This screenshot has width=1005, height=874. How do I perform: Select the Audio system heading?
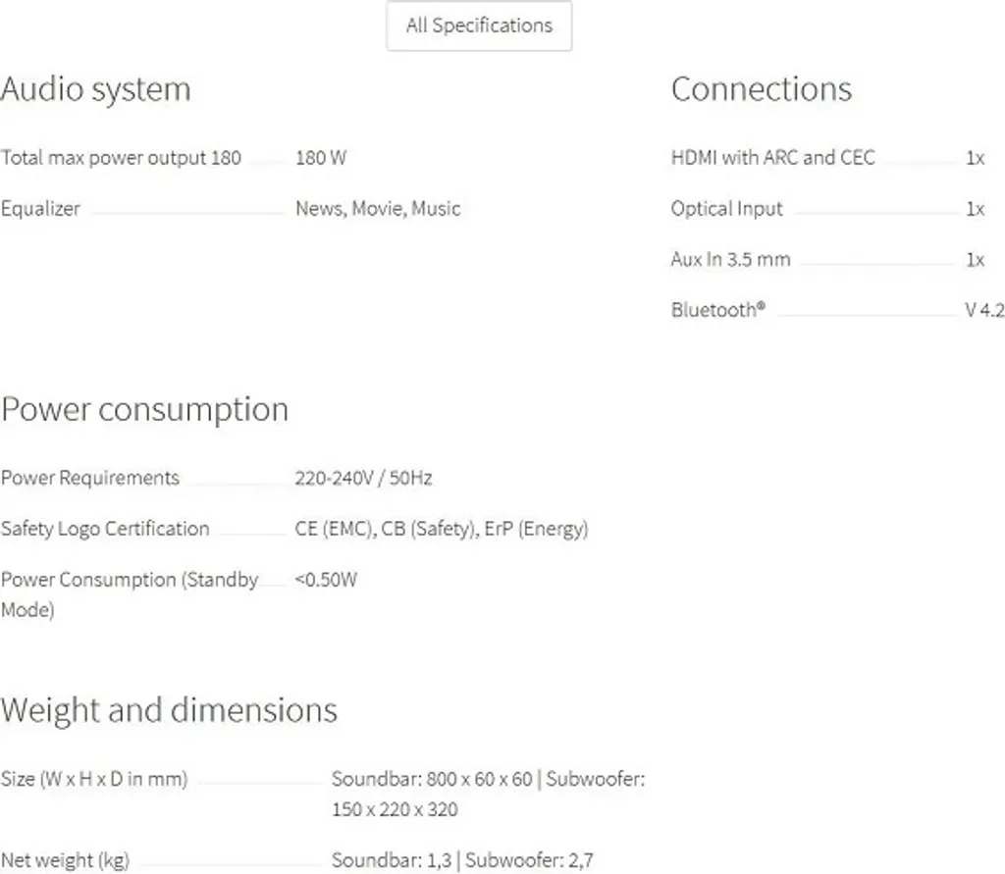click(x=95, y=89)
